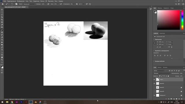The width and height of the screenshot is (185, 104).
Task: Select the Pen tool
Action: (x=2, y=47)
